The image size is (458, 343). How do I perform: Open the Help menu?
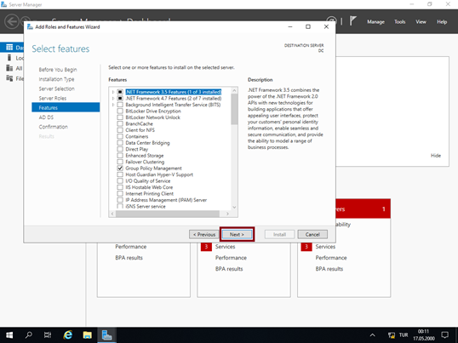click(x=442, y=22)
